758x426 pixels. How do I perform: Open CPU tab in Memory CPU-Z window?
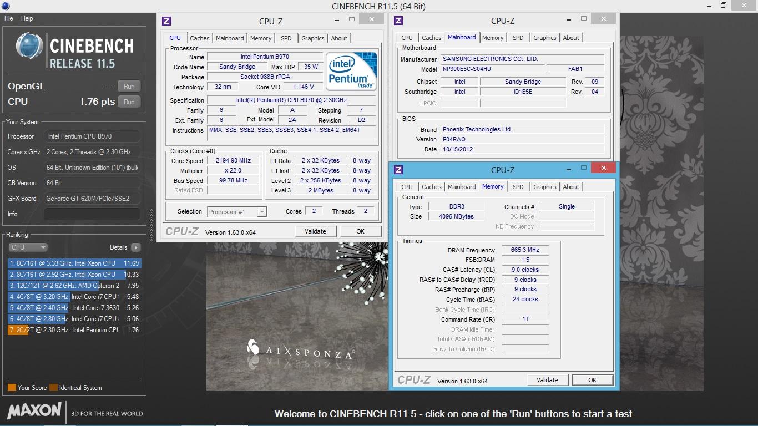point(407,187)
